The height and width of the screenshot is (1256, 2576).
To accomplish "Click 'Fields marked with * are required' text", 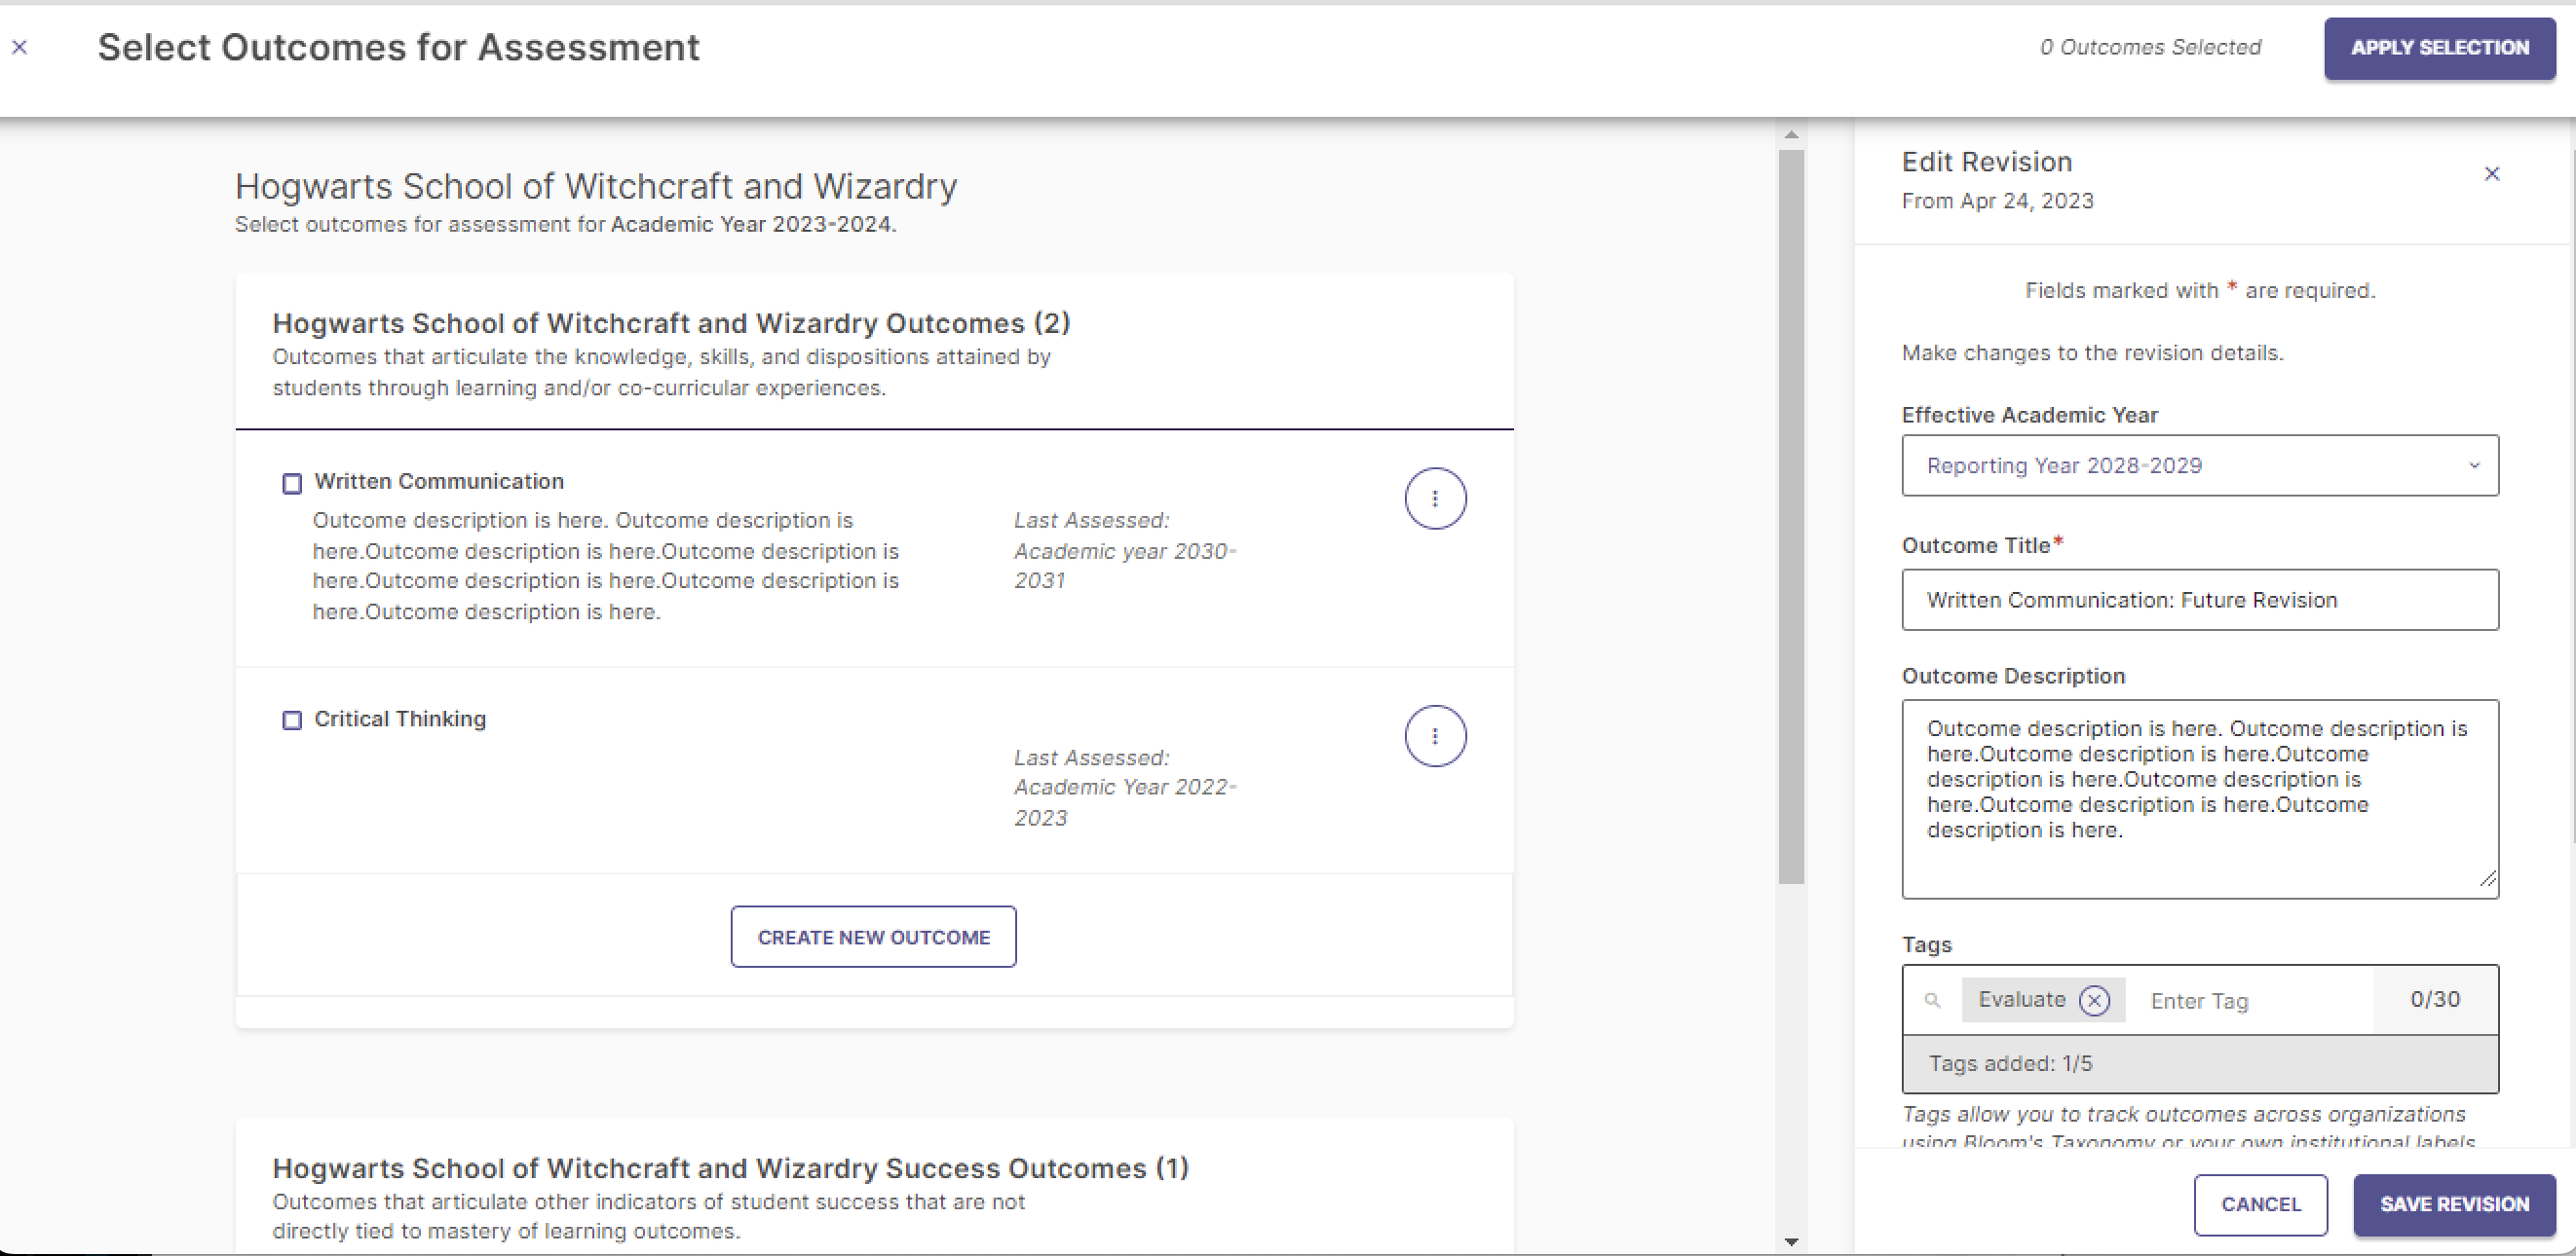I will 2199,291.
